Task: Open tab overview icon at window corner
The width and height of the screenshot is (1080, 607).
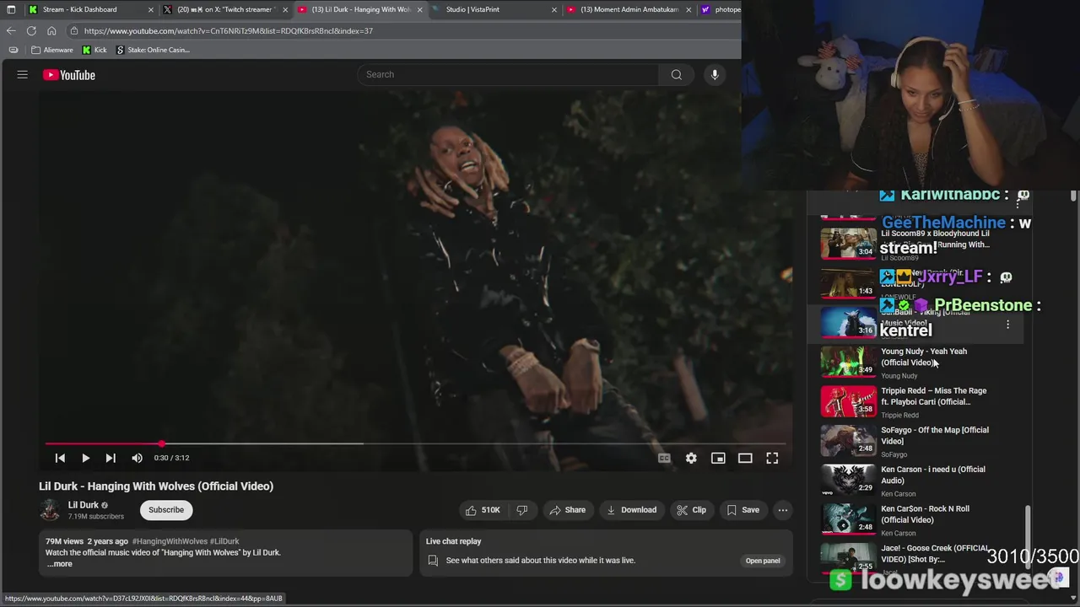Action: (11, 9)
